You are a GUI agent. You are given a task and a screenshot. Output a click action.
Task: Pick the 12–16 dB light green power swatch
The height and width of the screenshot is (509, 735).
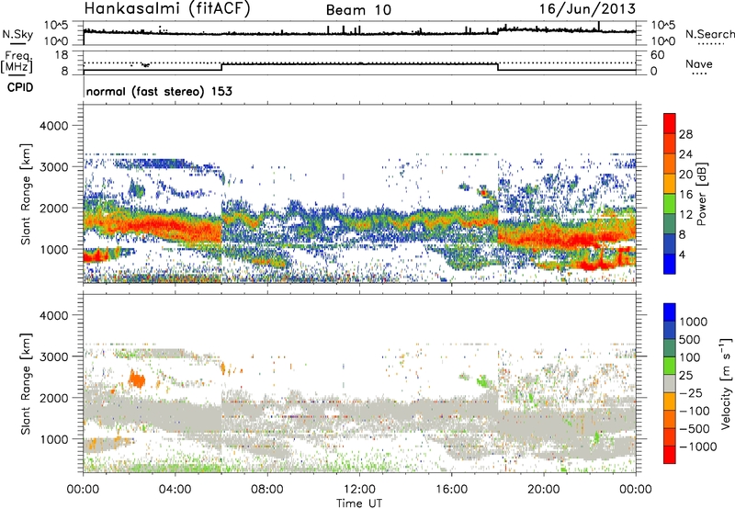click(x=670, y=203)
